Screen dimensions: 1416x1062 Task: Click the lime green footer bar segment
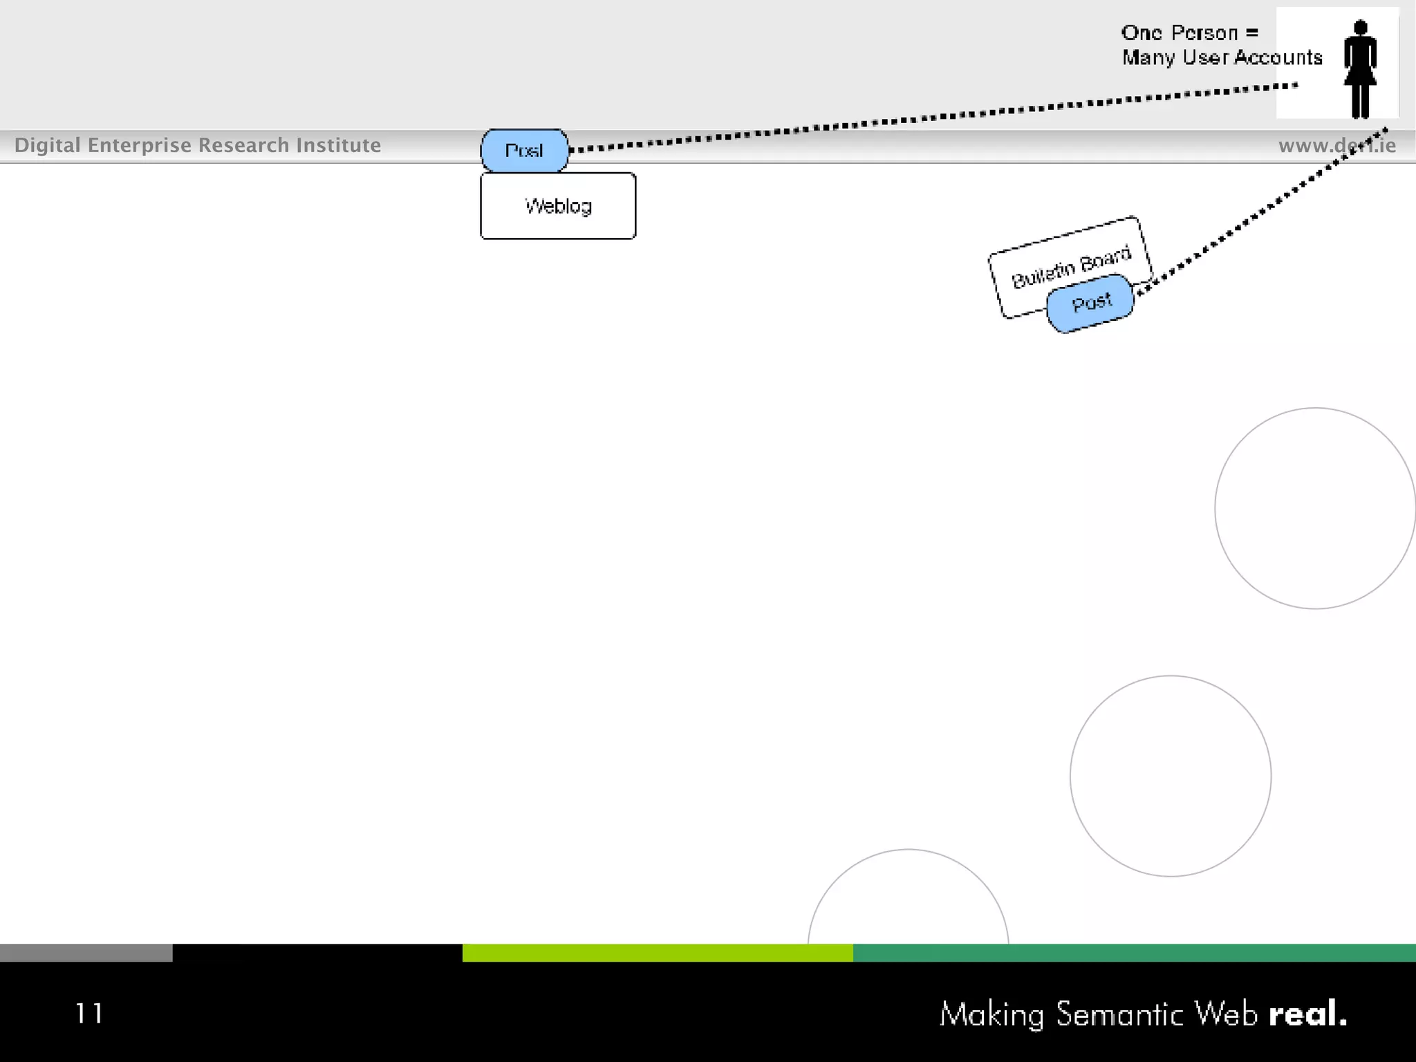(657, 953)
